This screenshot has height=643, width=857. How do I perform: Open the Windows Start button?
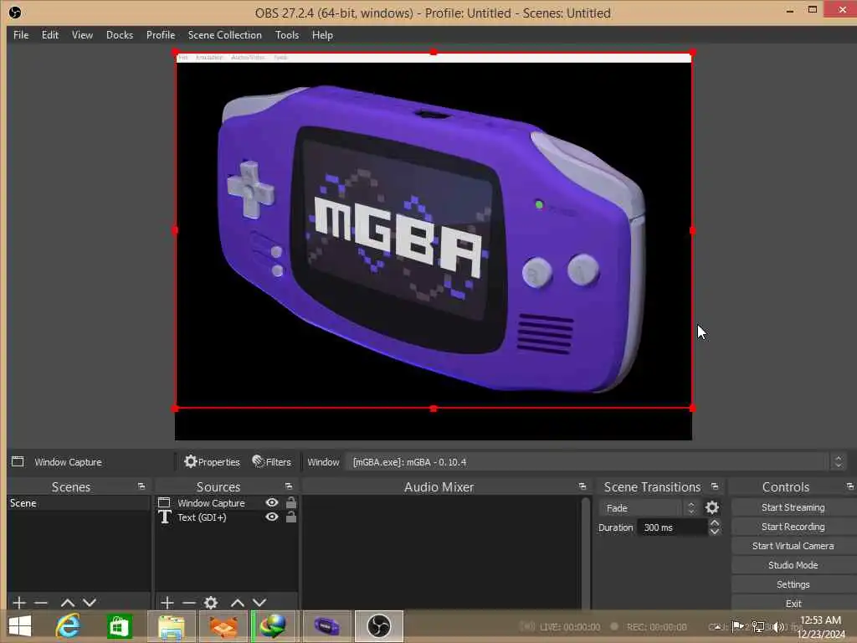click(20, 626)
